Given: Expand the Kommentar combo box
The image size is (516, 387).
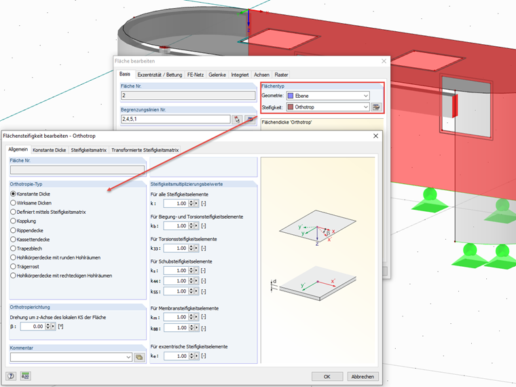Looking at the screenshot, I should click(x=129, y=357).
